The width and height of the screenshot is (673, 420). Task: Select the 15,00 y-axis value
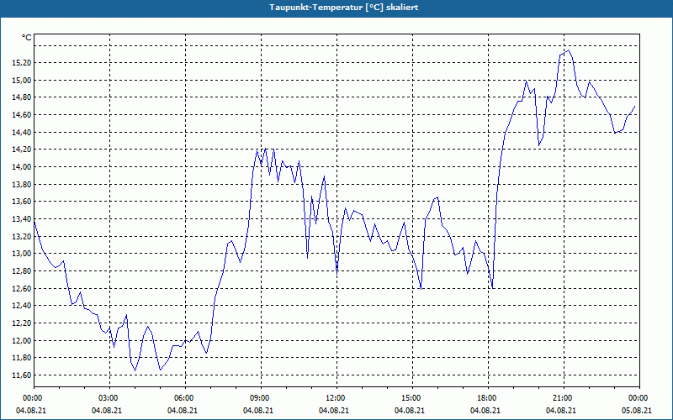[x=23, y=80]
